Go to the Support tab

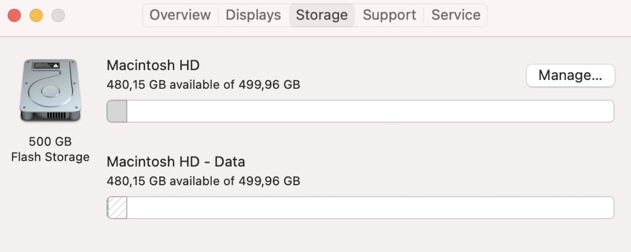click(389, 15)
